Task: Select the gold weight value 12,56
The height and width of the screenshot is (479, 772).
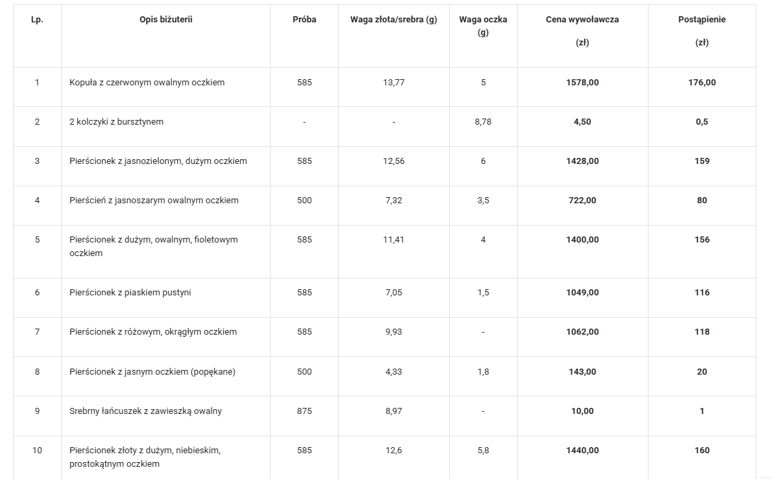Action: [x=393, y=161]
